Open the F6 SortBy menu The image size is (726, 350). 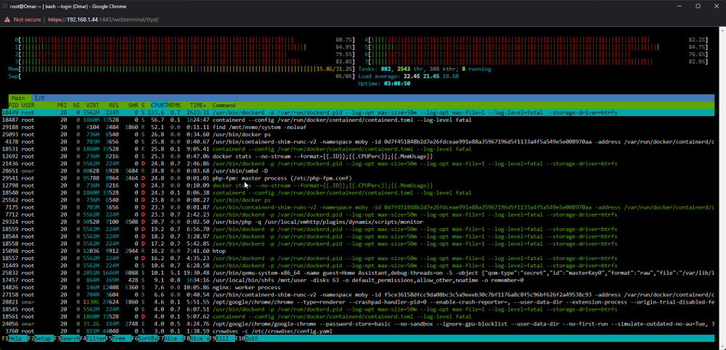tap(144, 338)
